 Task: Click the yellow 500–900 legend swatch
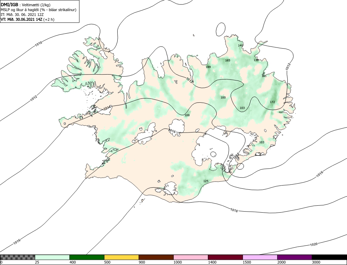click(x=121, y=257)
